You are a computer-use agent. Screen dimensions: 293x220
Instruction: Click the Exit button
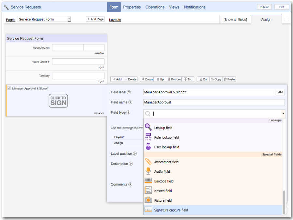tap(282, 7)
